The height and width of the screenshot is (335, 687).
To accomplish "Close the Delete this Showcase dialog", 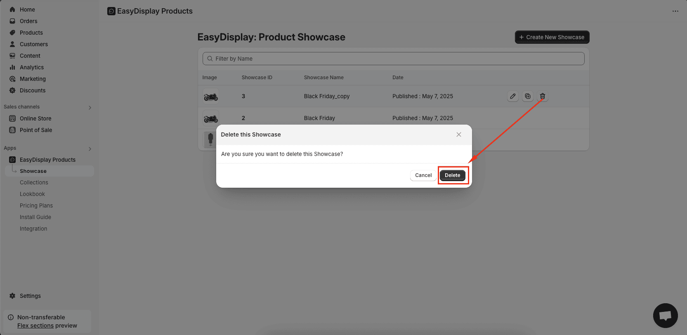I will [459, 134].
